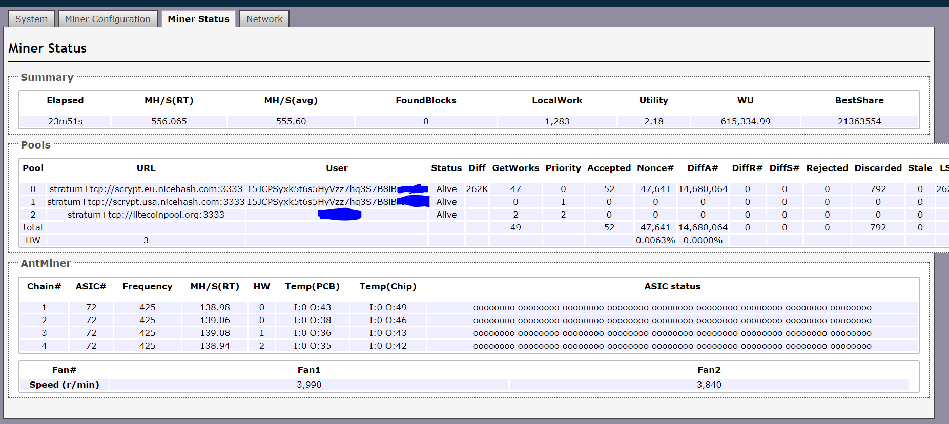Image resolution: width=949 pixels, height=424 pixels.
Task: Click the FoundBlocks column header
Action: point(425,100)
